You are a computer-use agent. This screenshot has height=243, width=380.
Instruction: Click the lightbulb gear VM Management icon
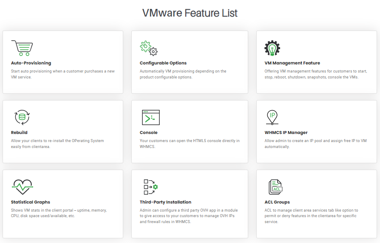272,48
